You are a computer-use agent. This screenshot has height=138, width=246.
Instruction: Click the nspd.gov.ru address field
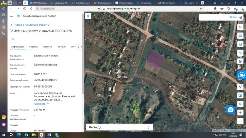(x=47, y=9)
